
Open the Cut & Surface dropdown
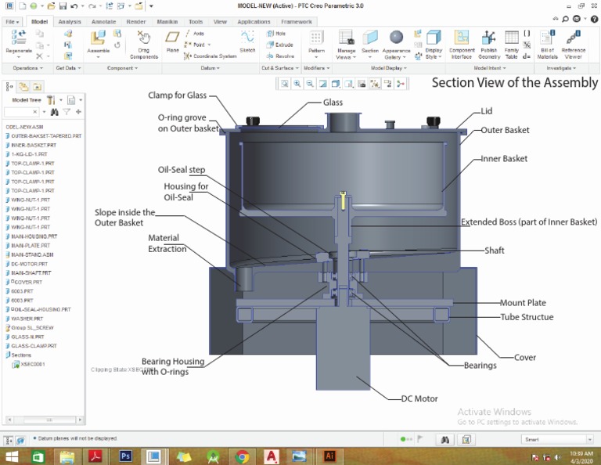pos(280,68)
